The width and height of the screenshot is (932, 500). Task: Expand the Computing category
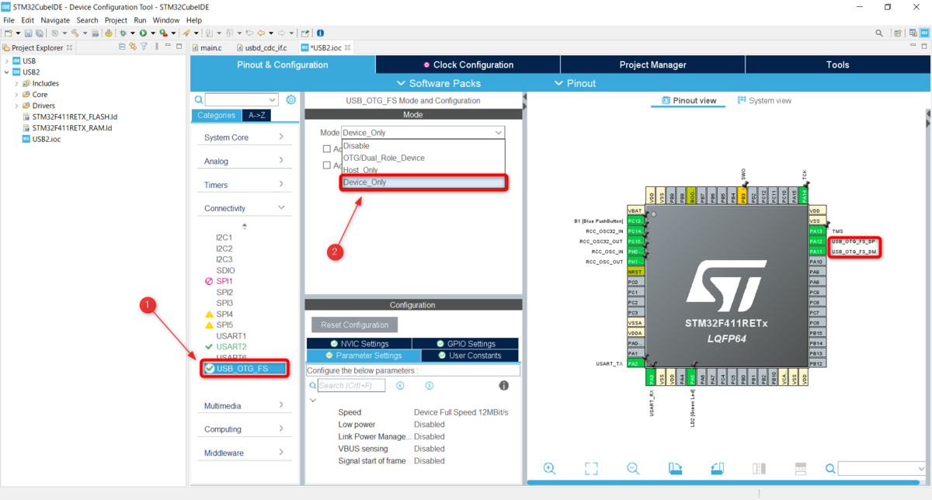[x=245, y=429]
